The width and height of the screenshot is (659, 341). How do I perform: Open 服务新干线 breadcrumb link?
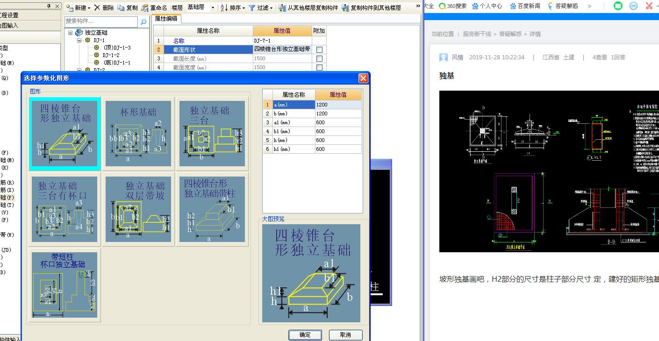click(477, 34)
